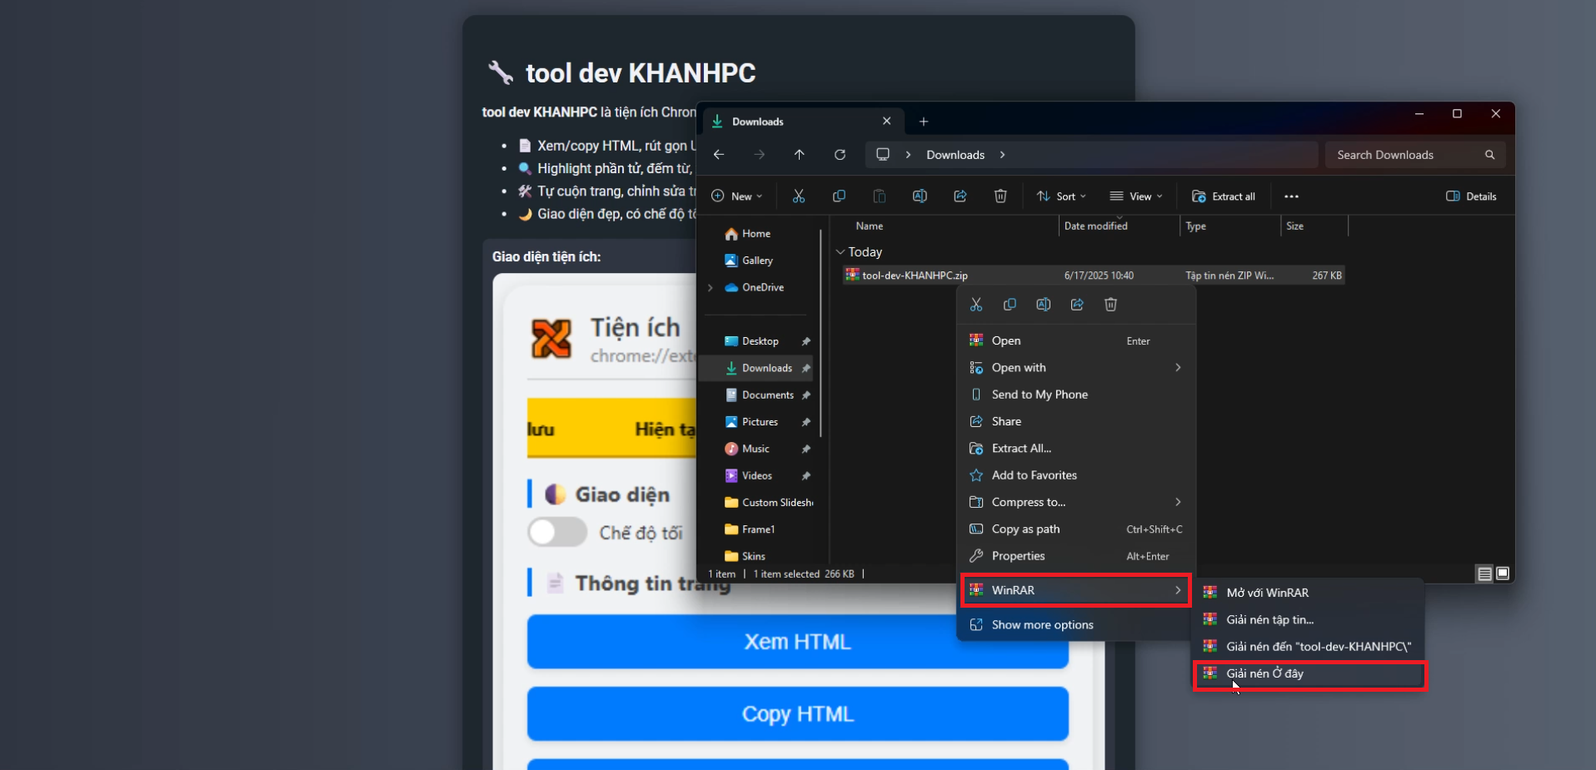The height and width of the screenshot is (770, 1596).
Task: Switch to details list view icon in status bar
Action: (1484, 574)
